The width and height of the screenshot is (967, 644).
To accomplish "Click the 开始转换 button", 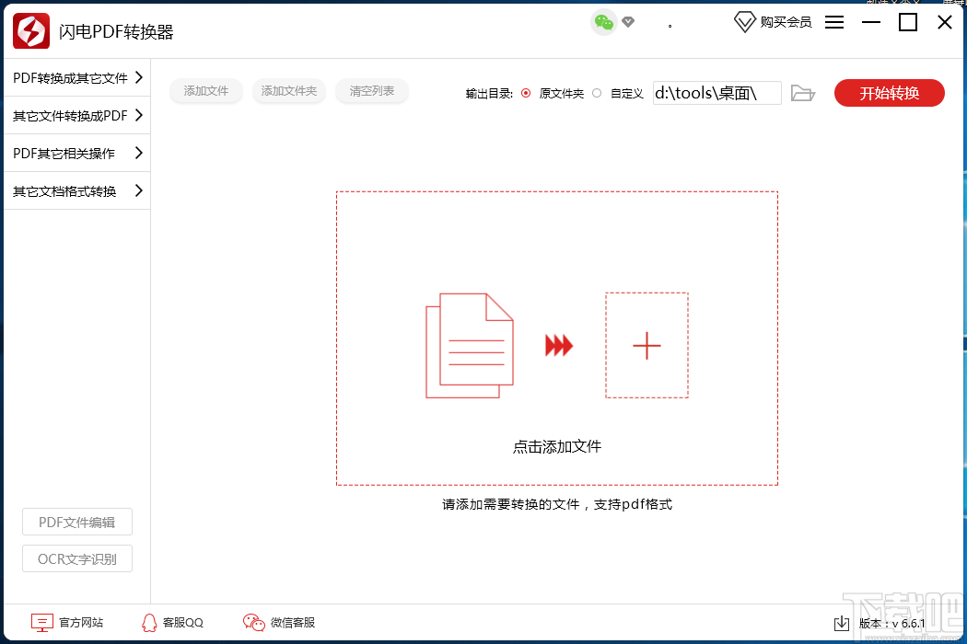I will point(889,92).
